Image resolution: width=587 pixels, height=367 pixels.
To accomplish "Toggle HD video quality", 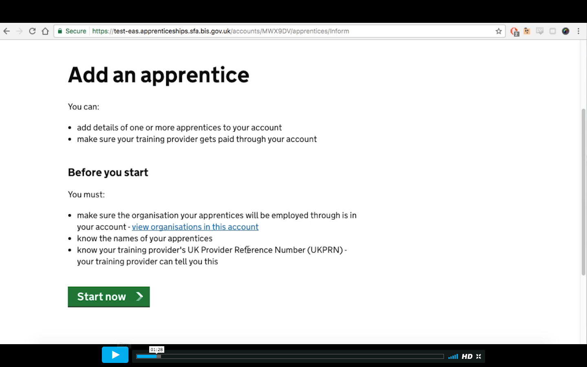I will coord(467,356).
